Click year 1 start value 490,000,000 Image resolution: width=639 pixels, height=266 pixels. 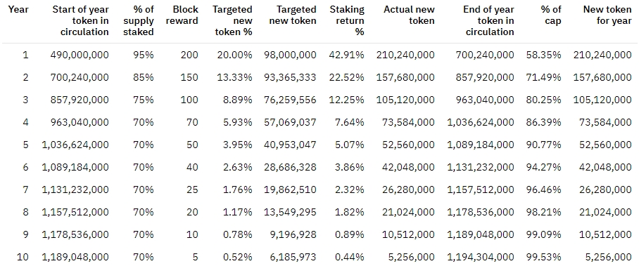click(80, 55)
